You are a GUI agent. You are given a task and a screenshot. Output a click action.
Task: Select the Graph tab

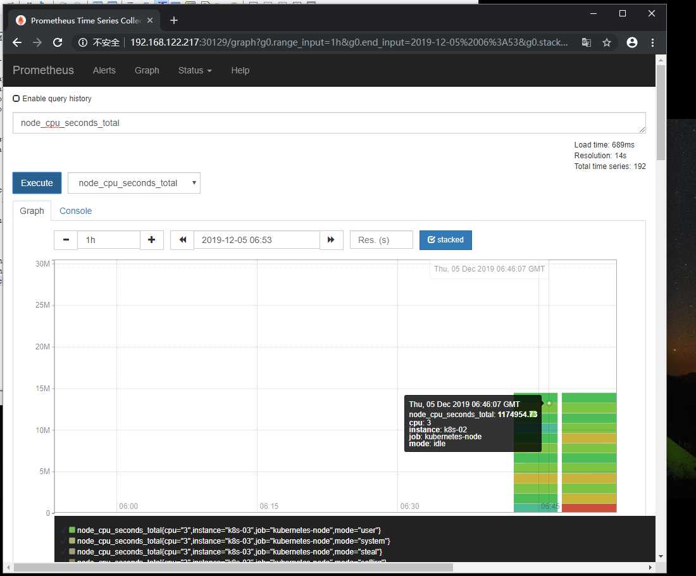32,211
